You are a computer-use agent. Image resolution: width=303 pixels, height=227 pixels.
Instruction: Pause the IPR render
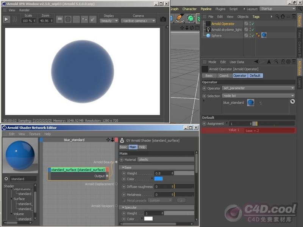tap(14, 19)
